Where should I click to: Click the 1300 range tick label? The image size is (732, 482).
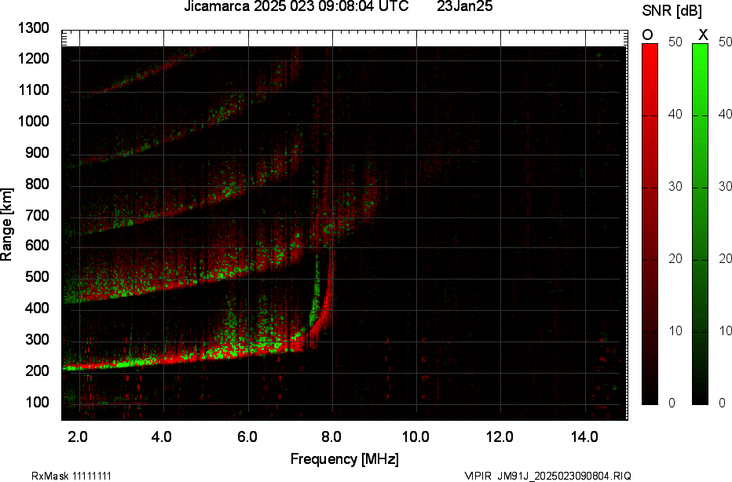[x=35, y=28]
